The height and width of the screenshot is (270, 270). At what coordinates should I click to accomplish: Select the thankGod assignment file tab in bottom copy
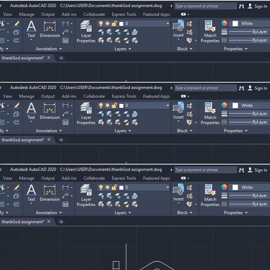23,222
